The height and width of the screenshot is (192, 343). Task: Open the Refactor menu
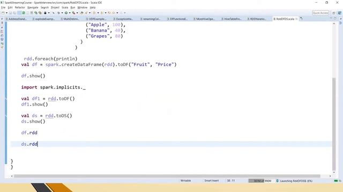coord(20,7)
